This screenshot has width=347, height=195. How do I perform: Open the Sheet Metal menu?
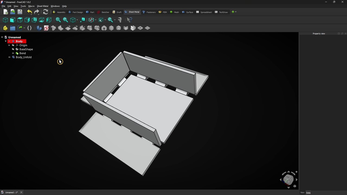click(x=43, y=6)
